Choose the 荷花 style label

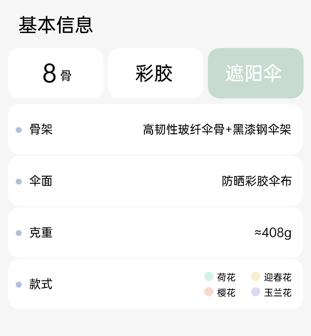[x=226, y=277]
